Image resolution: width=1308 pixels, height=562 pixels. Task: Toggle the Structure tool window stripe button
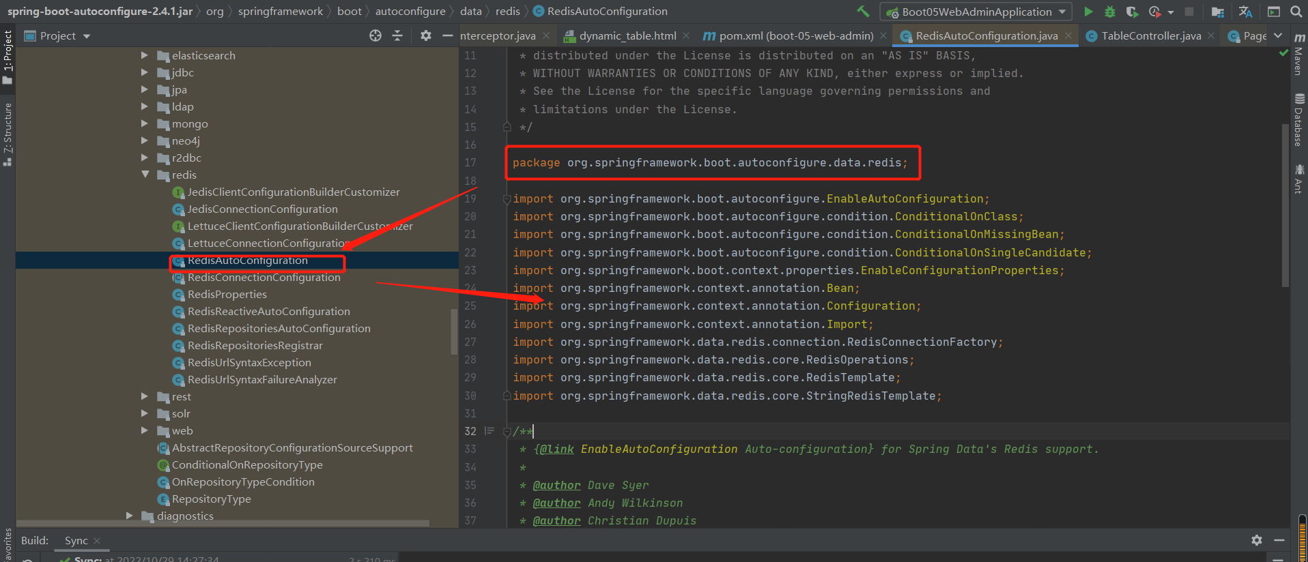[8, 134]
